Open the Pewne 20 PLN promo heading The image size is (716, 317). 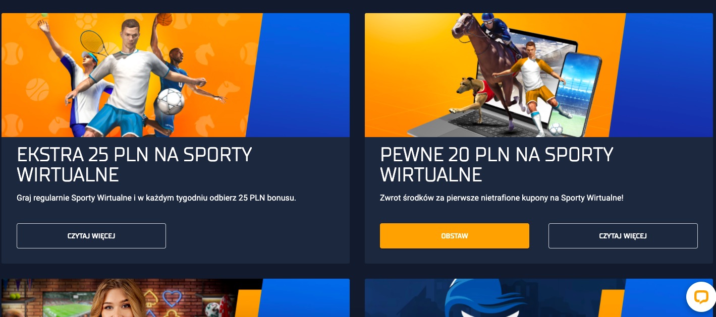[x=497, y=164]
